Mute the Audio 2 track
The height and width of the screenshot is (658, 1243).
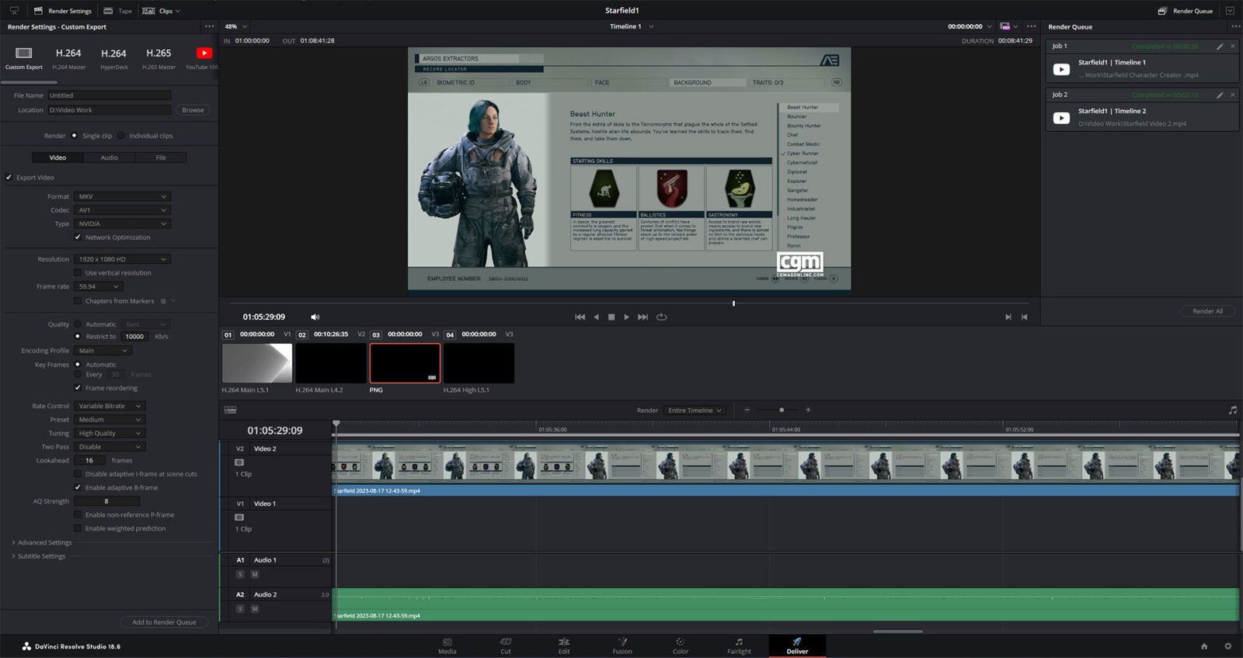tap(255, 609)
